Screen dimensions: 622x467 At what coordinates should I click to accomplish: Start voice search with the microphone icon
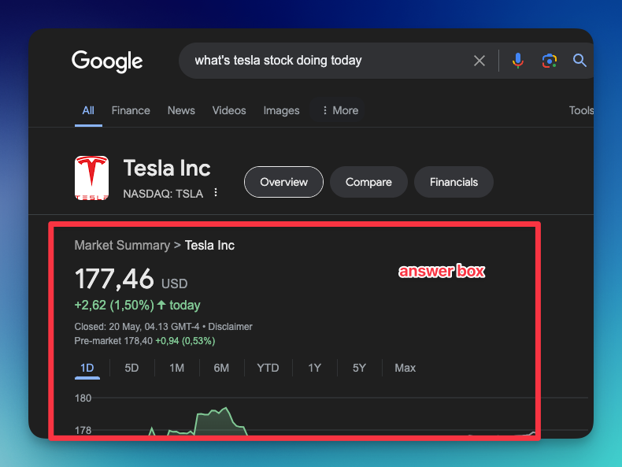click(517, 61)
